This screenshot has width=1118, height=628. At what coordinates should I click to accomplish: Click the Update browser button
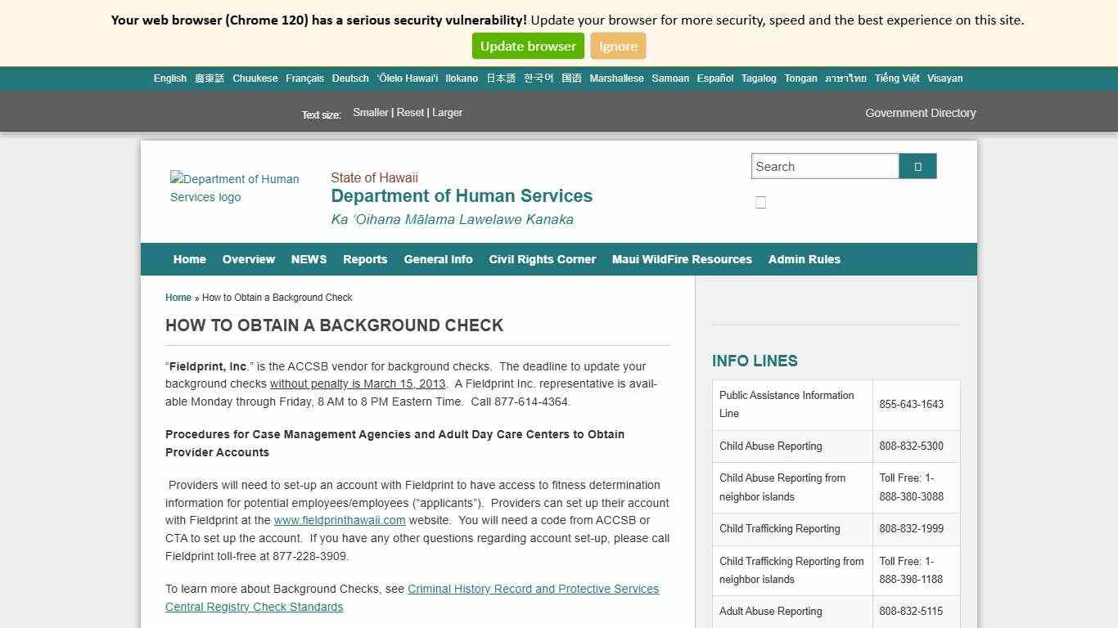pos(527,46)
